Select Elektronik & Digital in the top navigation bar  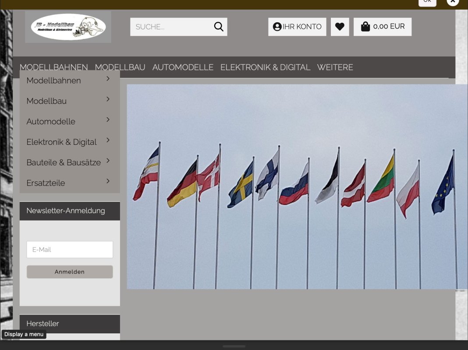tap(265, 67)
